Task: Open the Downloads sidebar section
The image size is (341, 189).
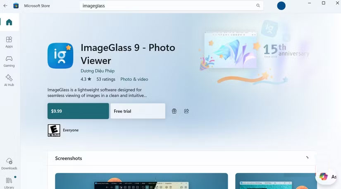Action: 9,164
